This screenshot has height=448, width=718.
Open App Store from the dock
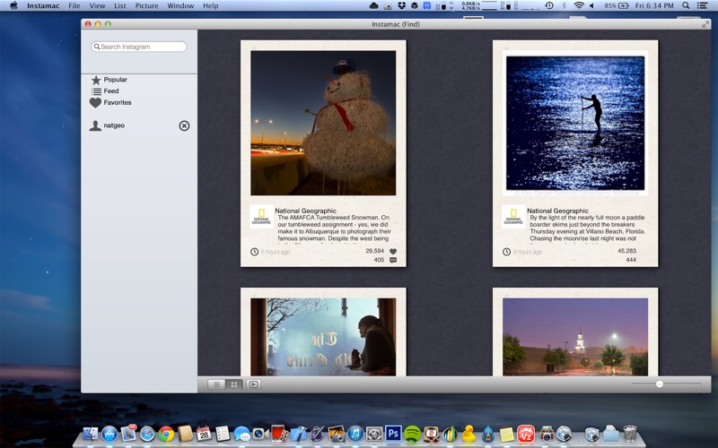pos(109,434)
